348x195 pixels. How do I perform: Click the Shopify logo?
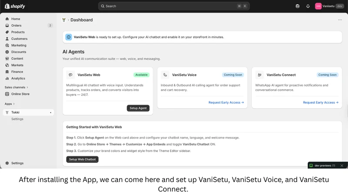point(15,6)
